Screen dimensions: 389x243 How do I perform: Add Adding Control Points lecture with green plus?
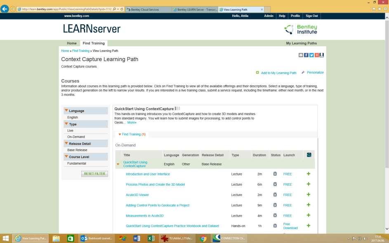click(309, 205)
